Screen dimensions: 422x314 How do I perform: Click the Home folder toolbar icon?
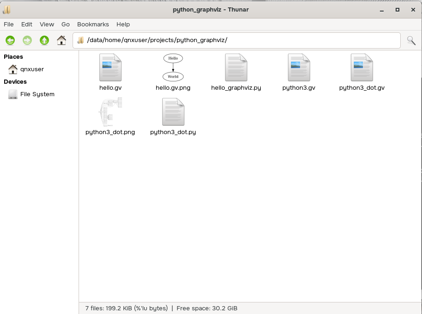coord(61,41)
